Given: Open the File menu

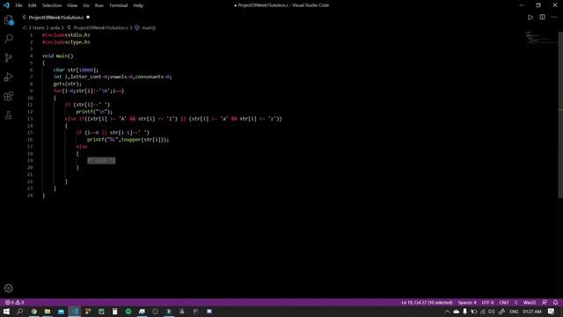Looking at the screenshot, I should (x=19, y=5).
